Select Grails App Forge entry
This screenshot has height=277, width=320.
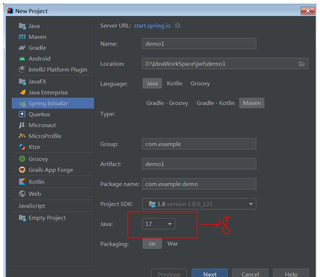[x=53, y=170]
